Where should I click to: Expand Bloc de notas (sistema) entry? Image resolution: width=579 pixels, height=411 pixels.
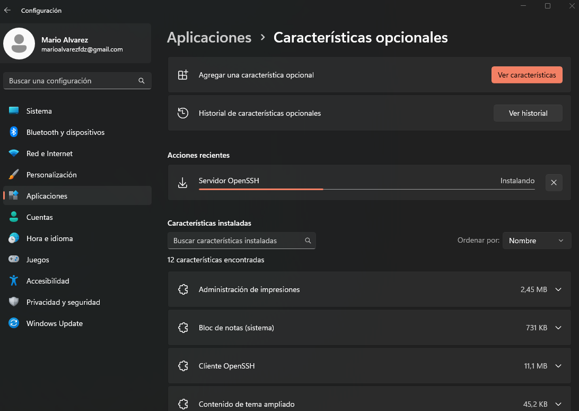(558, 328)
